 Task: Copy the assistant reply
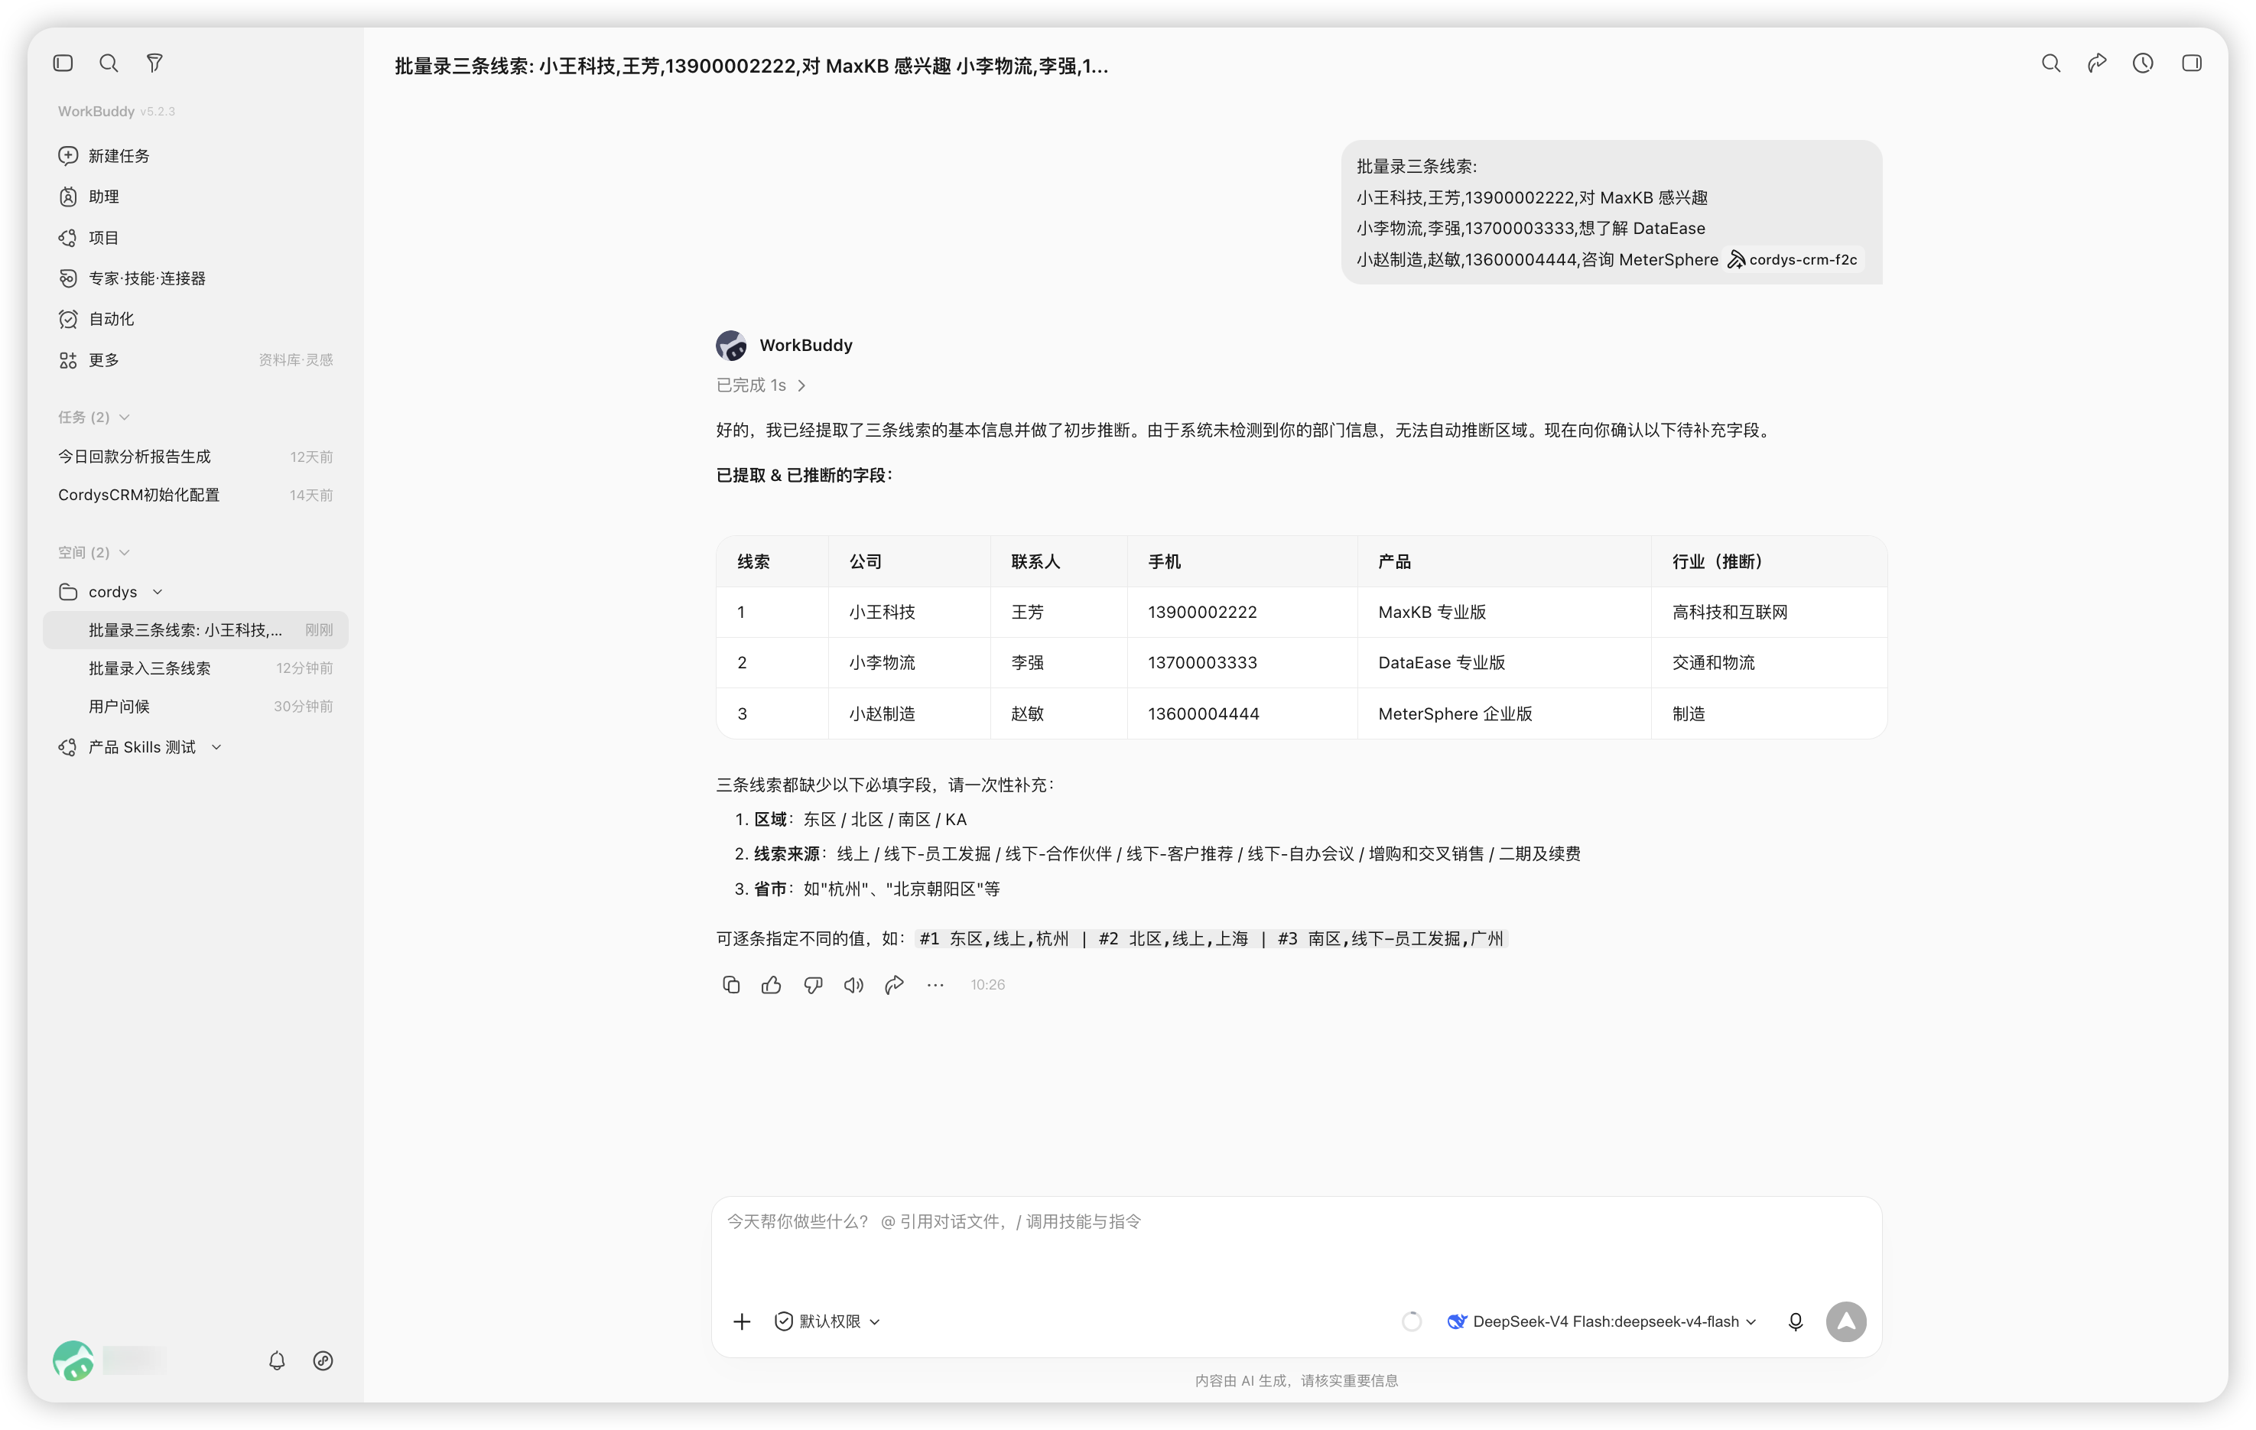point(731,984)
